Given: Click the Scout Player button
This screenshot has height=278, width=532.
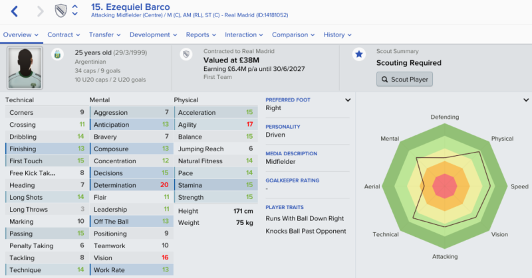Looking at the screenshot, I should 404,79.
